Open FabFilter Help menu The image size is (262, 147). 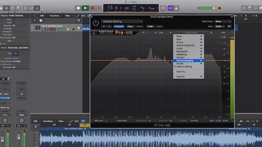point(223,32)
